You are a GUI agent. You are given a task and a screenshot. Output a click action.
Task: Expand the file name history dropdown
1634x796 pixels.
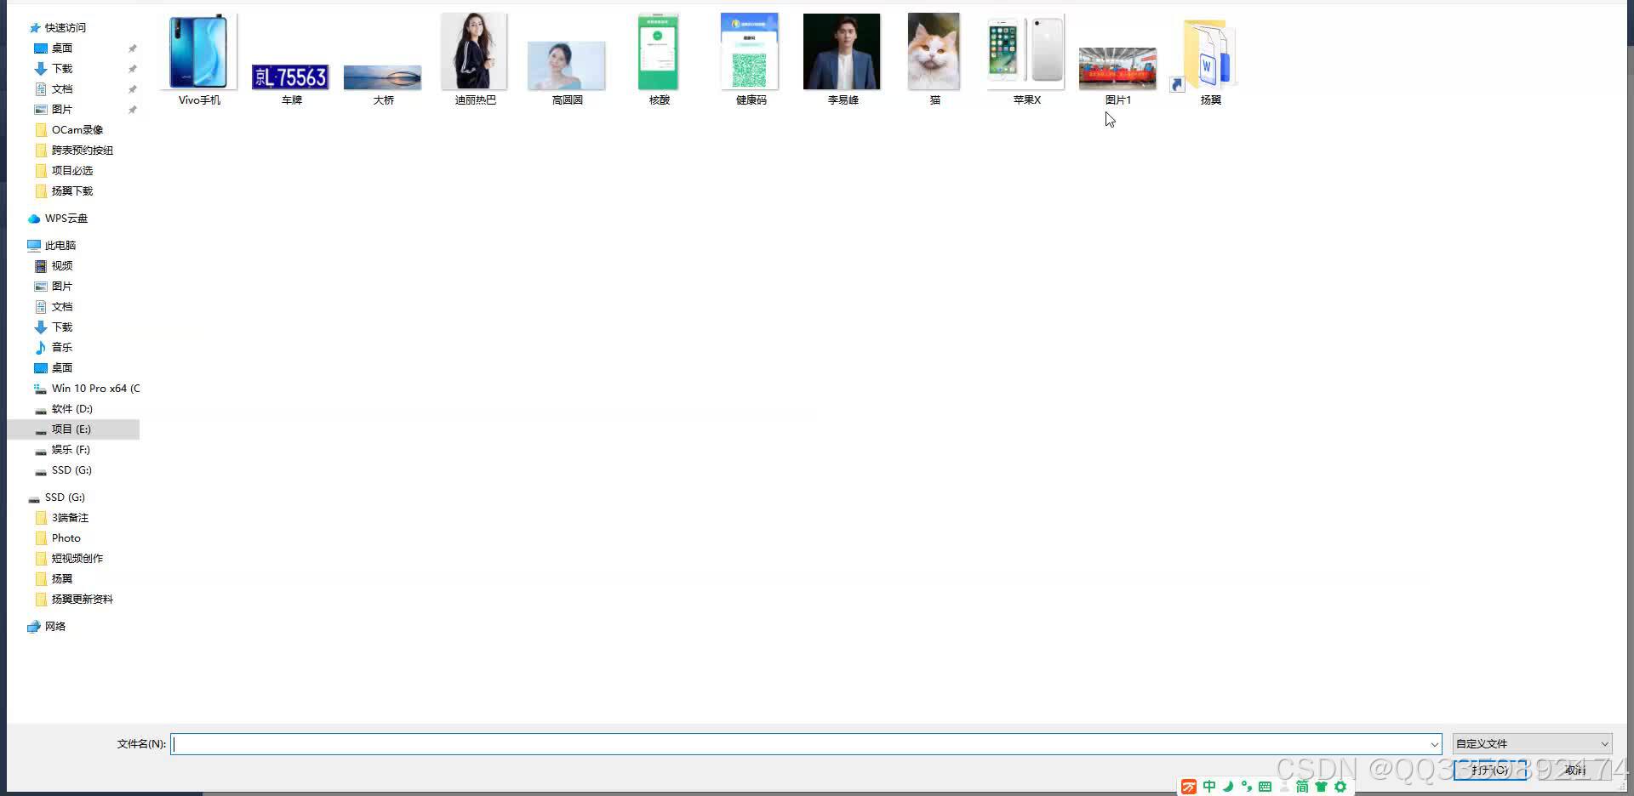1434,744
